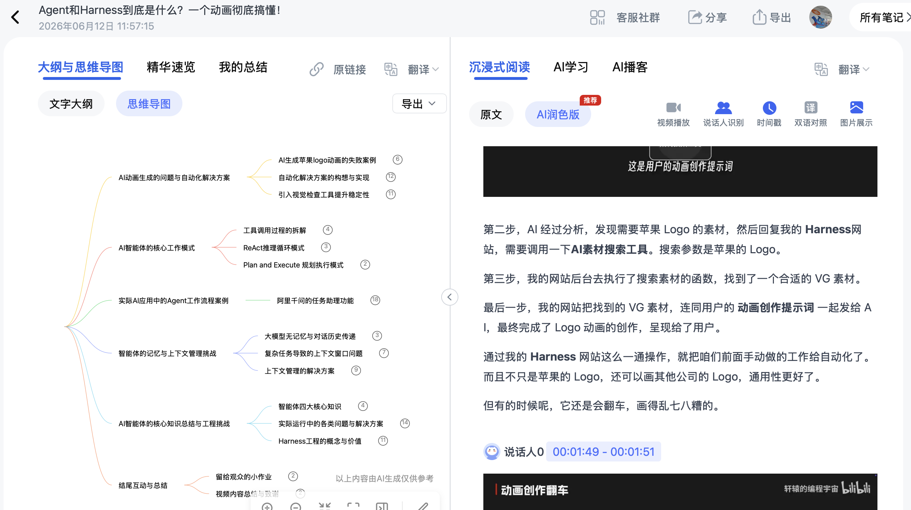Toggle 视频播放 video camera option
The image size is (911, 510).
tap(673, 114)
